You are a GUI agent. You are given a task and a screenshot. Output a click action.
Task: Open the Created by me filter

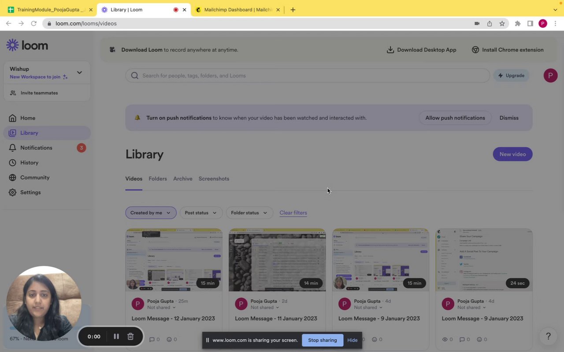[x=151, y=213]
